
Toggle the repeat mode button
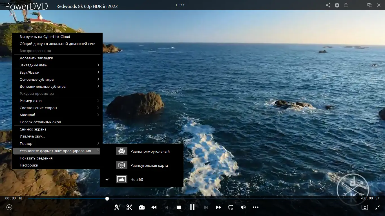tap(231, 207)
